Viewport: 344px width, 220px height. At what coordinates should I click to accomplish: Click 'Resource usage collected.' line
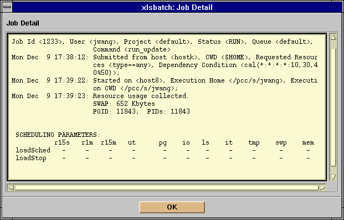(141, 96)
